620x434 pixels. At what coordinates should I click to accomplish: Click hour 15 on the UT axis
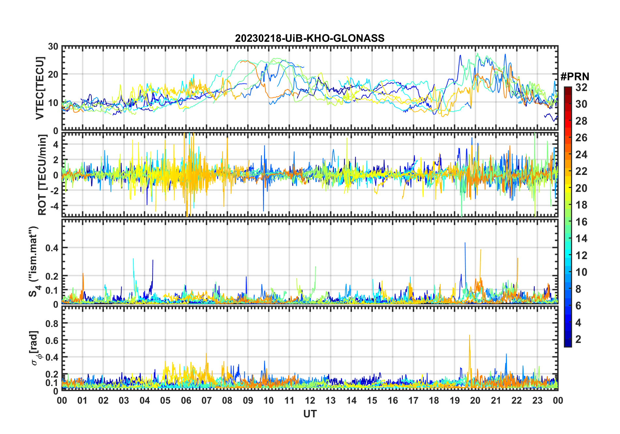point(372,400)
